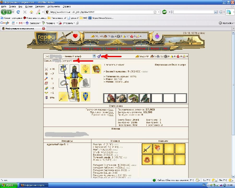Open the Файл menu
The height and width of the screenshot is (188, 235).
pyautogui.click(x=3, y=7)
